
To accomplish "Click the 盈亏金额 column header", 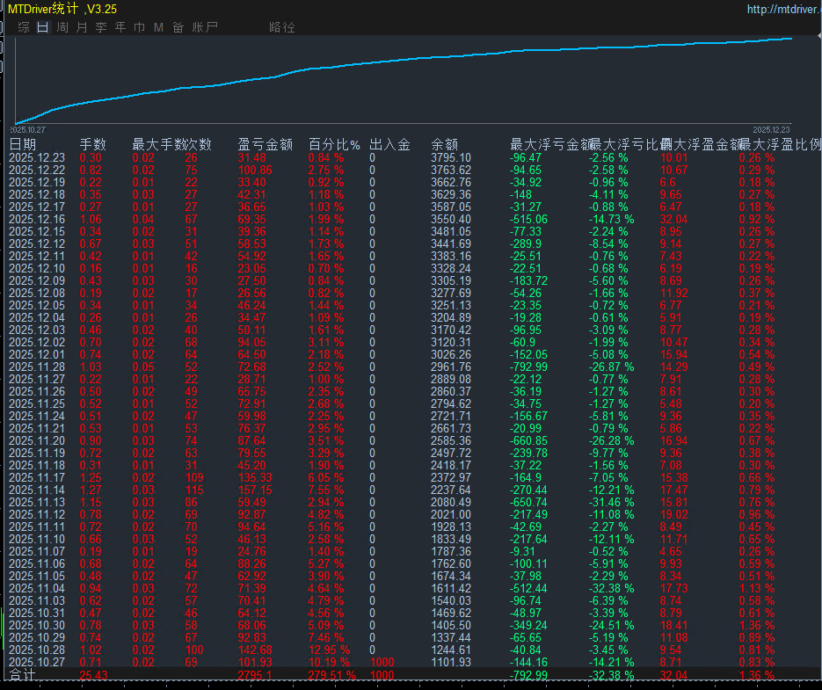I will coord(266,144).
